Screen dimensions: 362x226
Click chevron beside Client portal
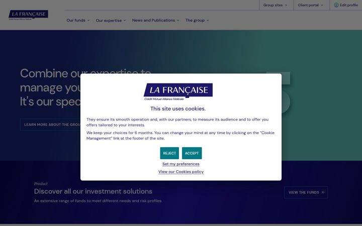(x=322, y=5)
